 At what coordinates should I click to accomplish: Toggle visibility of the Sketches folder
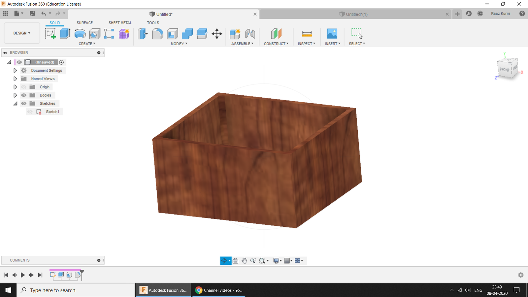(x=24, y=103)
